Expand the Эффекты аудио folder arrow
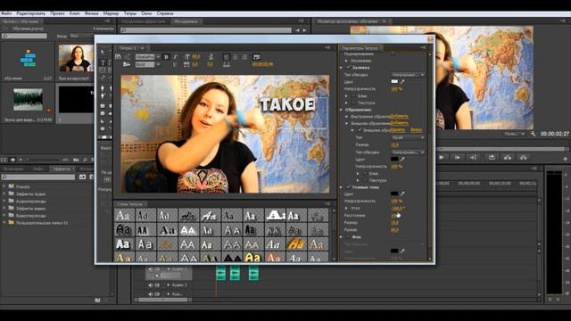 (x=4, y=194)
